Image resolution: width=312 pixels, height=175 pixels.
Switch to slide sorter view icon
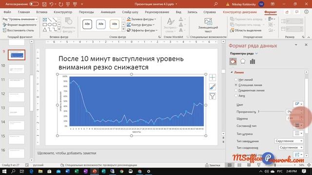click(239, 165)
